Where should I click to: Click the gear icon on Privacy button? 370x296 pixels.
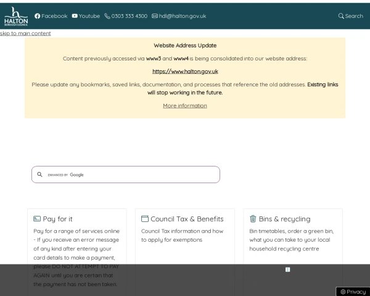343,292
